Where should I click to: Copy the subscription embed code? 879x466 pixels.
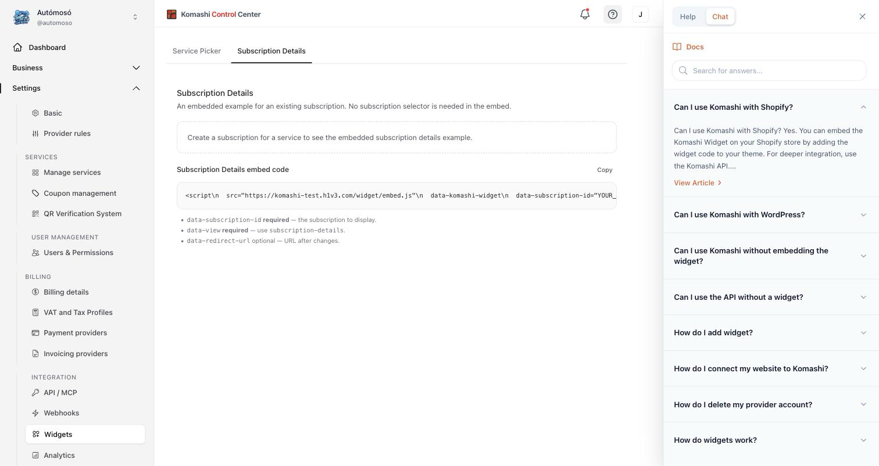pyautogui.click(x=605, y=170)
